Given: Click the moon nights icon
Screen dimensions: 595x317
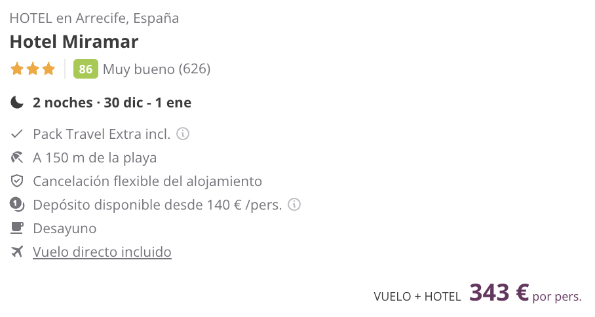Looking at the screenshot, I should [x=16, y=102].
